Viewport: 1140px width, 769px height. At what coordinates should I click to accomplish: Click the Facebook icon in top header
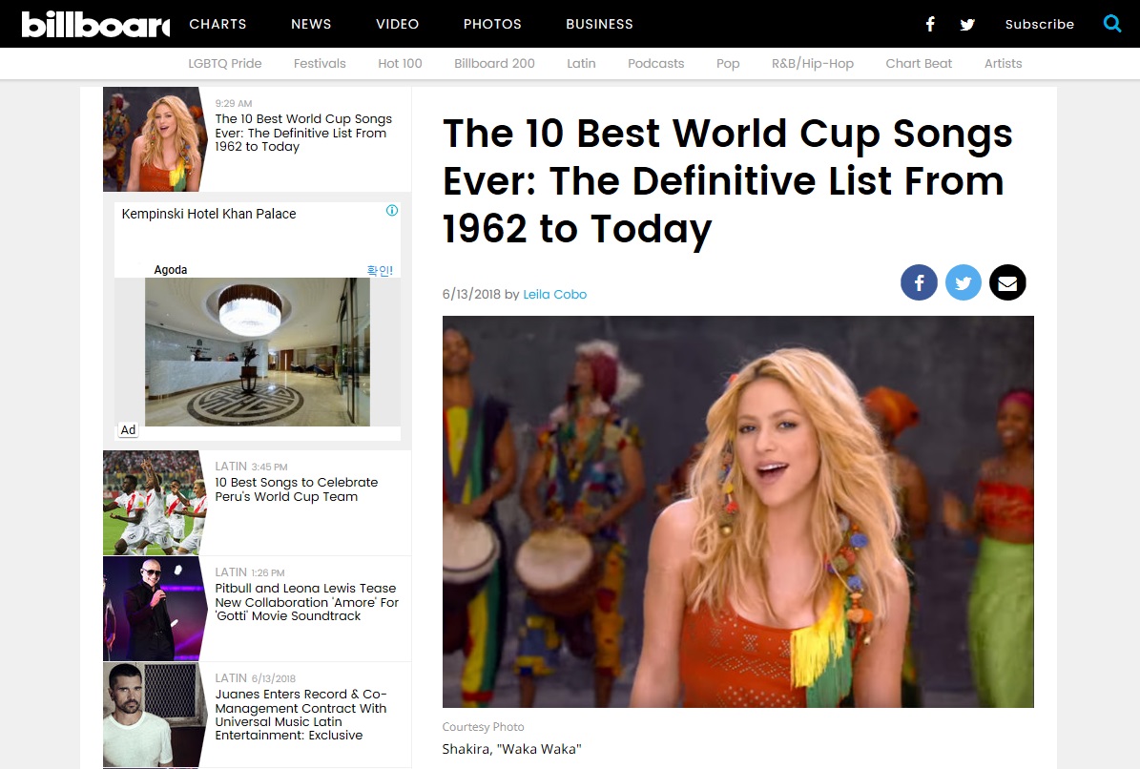(930, 24)
